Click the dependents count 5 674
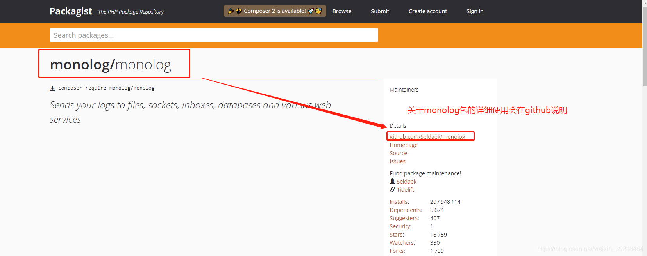The width and height of the screenshot is (647, 256). click(x=437, y=210)
